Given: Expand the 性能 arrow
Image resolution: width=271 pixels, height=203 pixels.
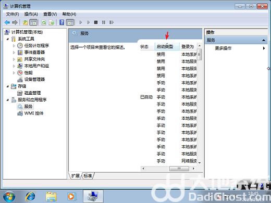Looking at the screenshot, I should 14,73.
